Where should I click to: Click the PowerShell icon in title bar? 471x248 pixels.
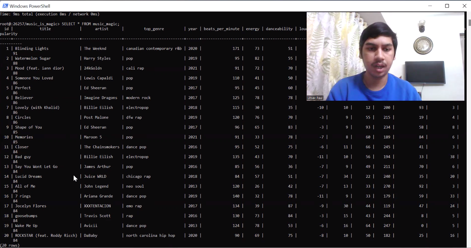pos(5,6)
